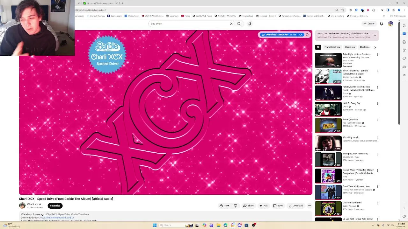Open the browser sidebar chat icon
The width and height of the screenshot is (408, 229).
click(404, 34)
